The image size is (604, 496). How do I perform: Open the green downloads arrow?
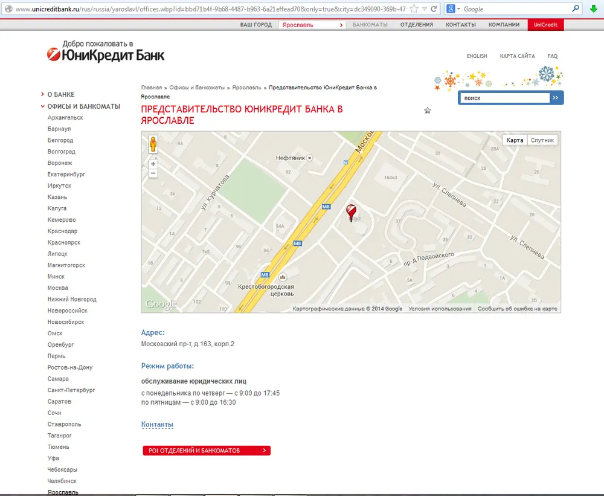pyautogui.click(x=594, y=8)
